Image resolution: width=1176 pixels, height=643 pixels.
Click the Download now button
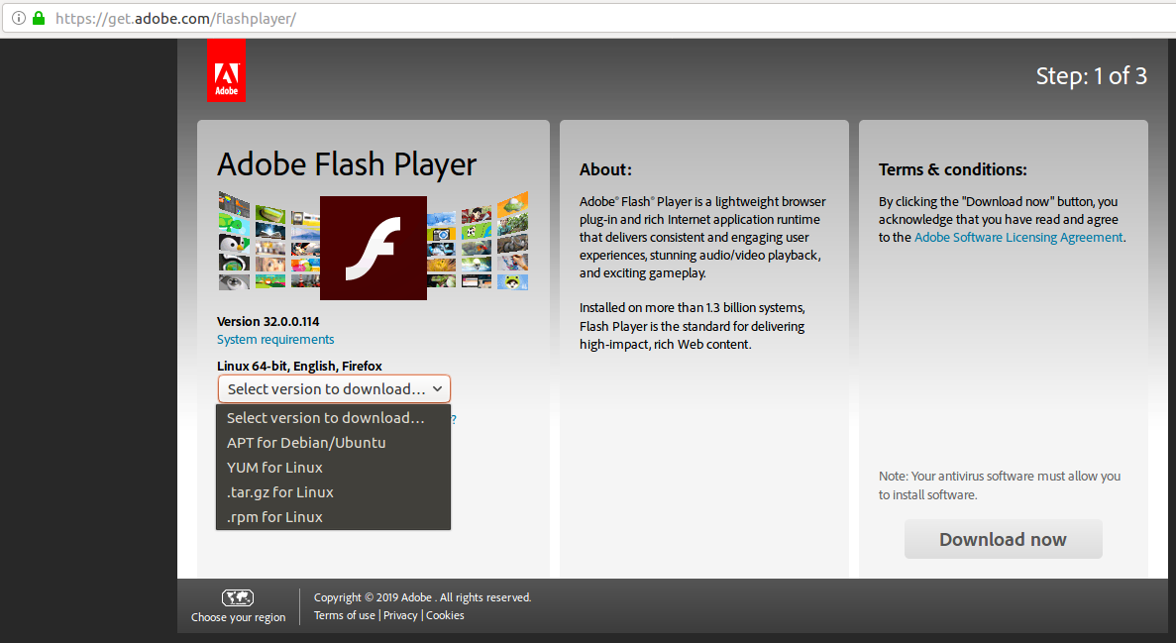[x=1003, y=539]
